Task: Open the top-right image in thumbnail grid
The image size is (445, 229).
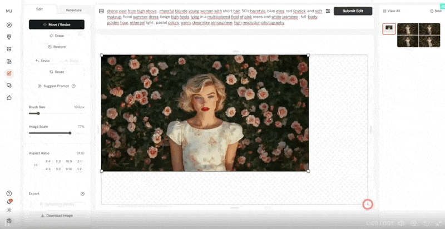Action: (429, 29)
